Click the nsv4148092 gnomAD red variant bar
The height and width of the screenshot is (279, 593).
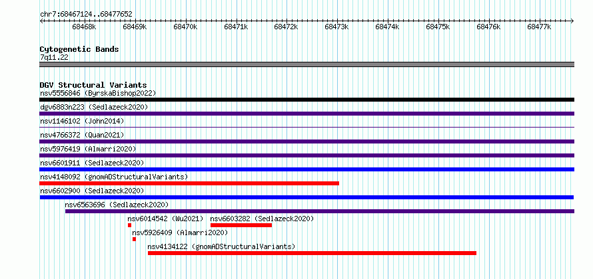click(x=189, y=183)
